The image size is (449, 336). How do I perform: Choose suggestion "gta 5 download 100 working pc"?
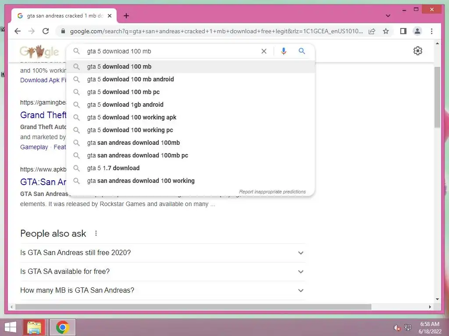click(x=190, y=130)
